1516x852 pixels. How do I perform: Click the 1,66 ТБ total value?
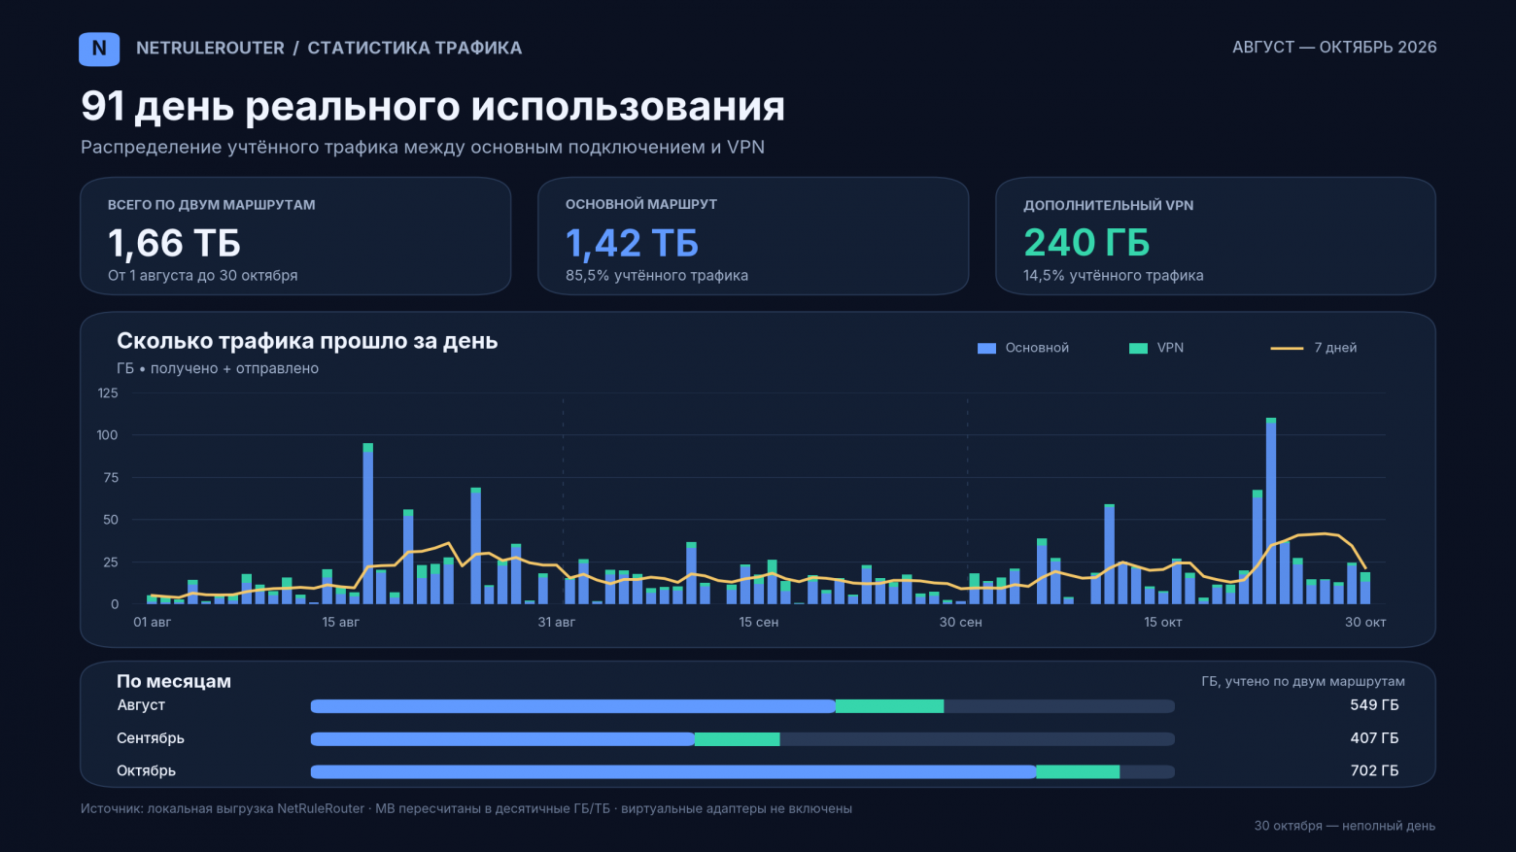[174, 243]
